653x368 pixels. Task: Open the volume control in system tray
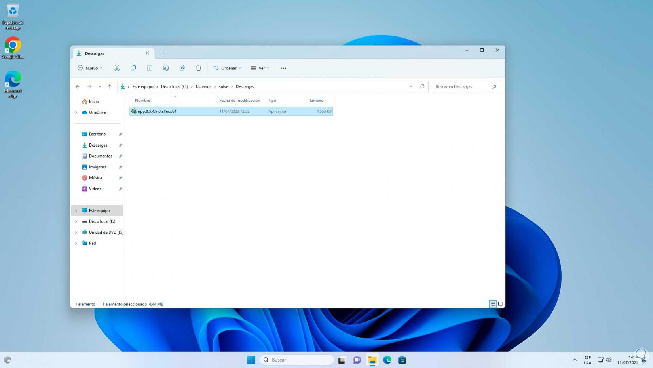point(609,360)
